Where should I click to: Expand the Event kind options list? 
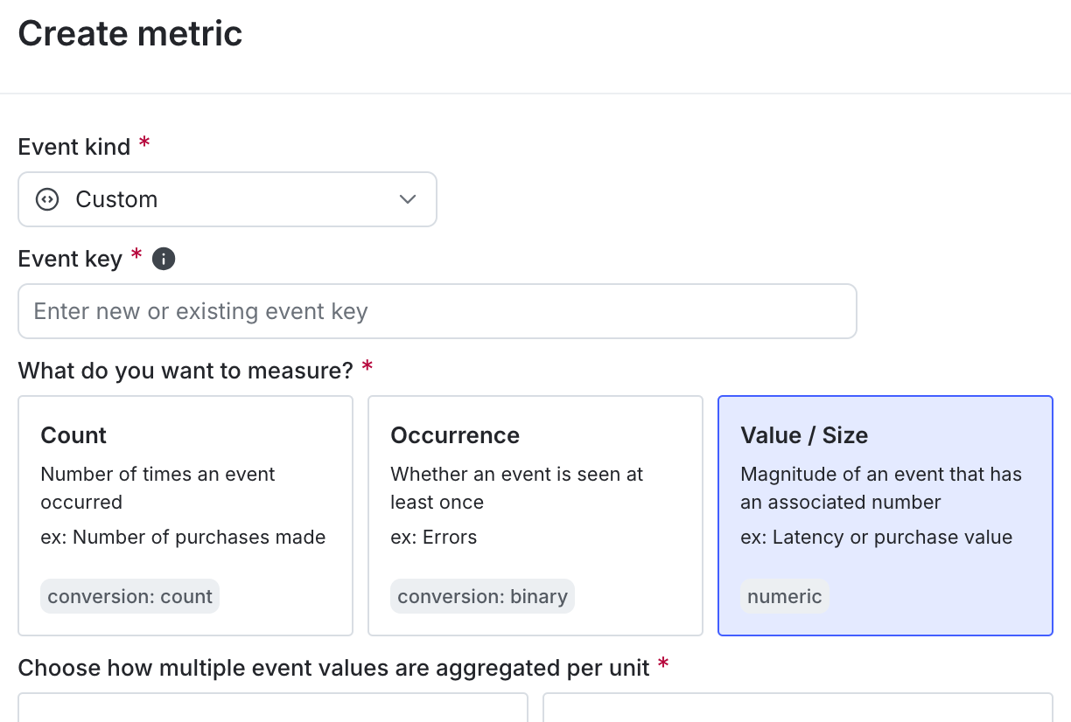227,199
